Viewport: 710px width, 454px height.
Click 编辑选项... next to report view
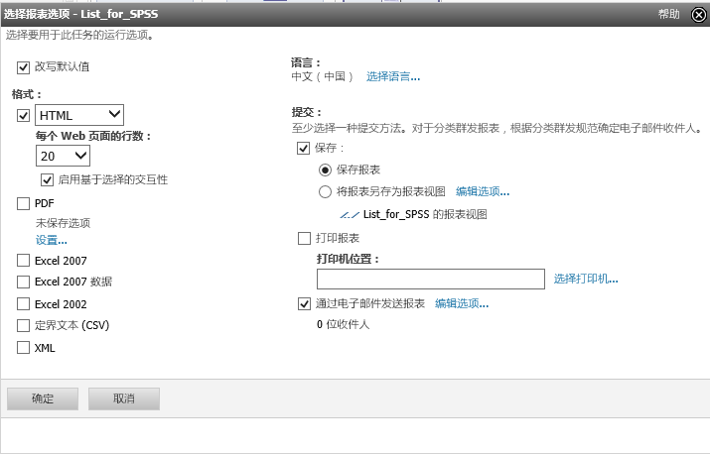[x=483, y=191]
